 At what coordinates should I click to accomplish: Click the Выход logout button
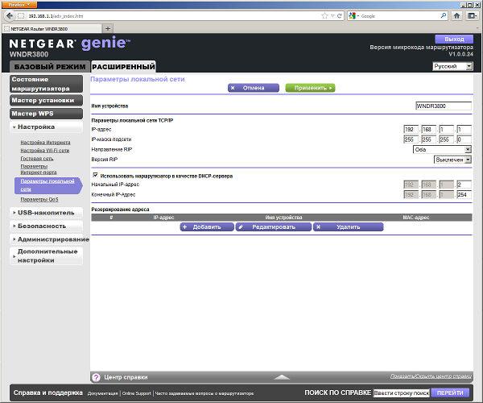click(454, 39)
